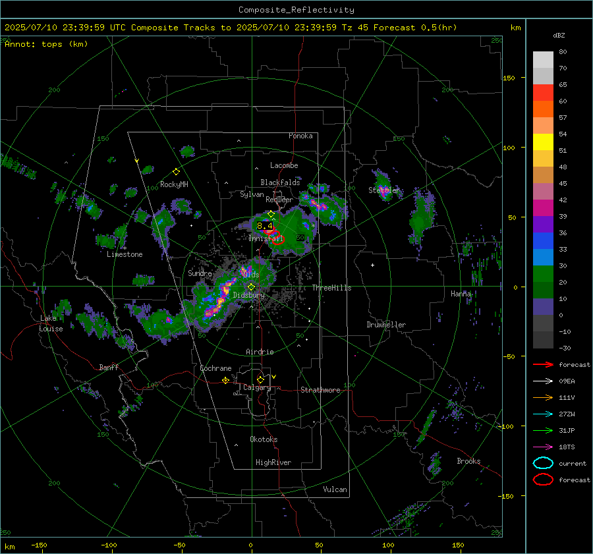Click the yellow diamond marker near RockyMH
The height and width of the screenshot is (554, 593).
[176, 172]
